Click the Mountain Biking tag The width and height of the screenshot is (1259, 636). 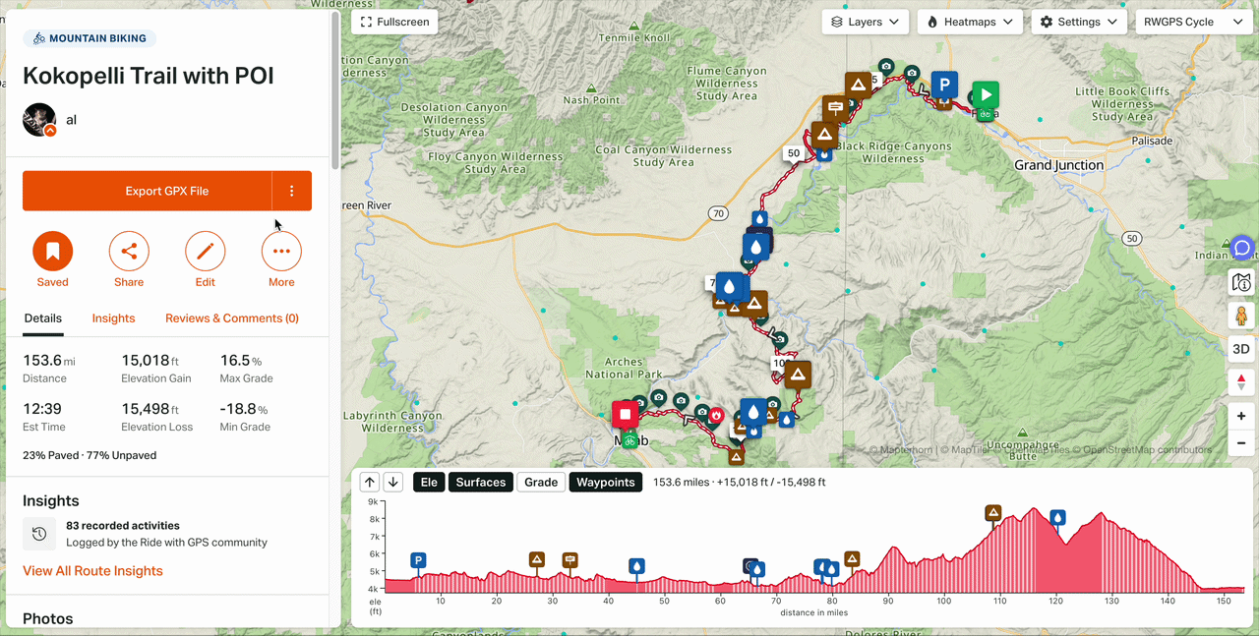point(90,38)
